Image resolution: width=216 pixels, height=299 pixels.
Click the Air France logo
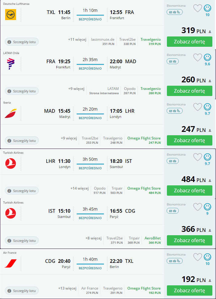11,263
